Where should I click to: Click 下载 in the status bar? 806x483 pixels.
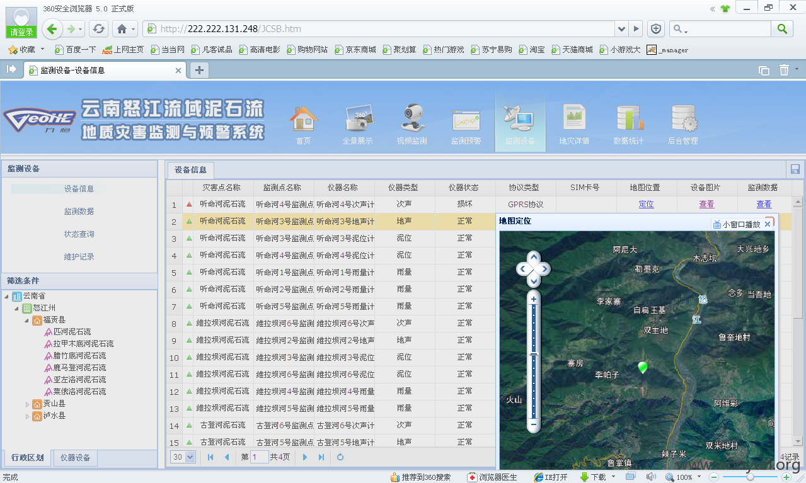[x=594, y=477]
